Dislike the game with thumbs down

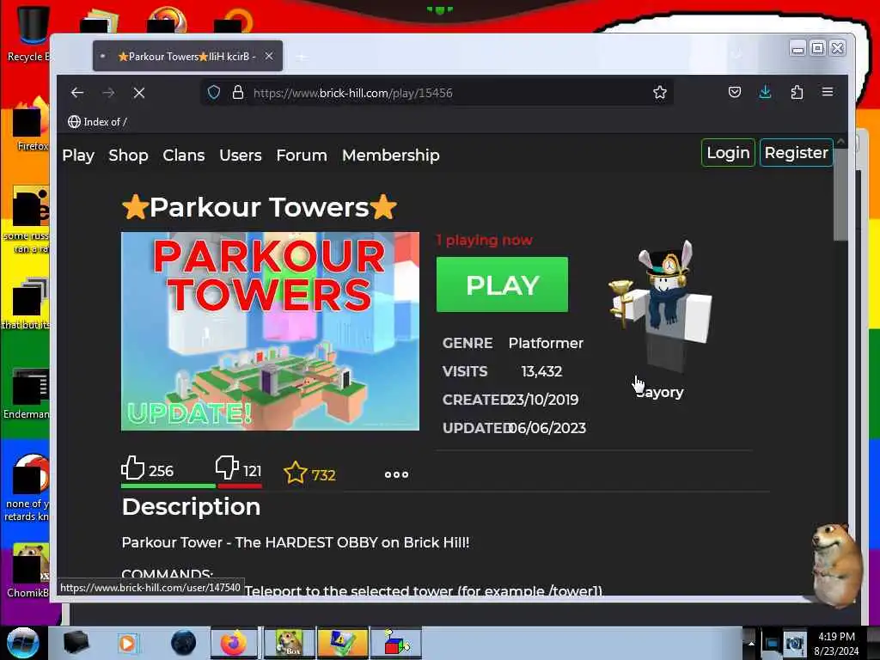[227, 468]
